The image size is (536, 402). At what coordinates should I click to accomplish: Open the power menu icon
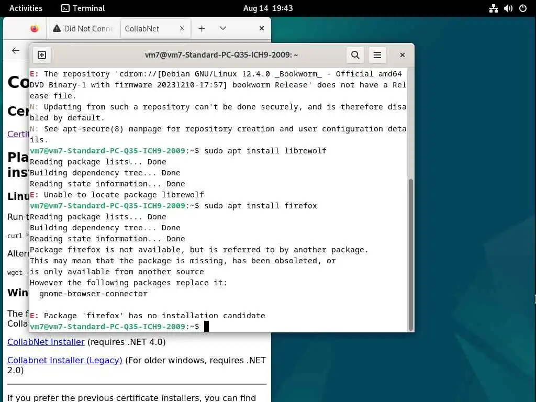[523, 8]
